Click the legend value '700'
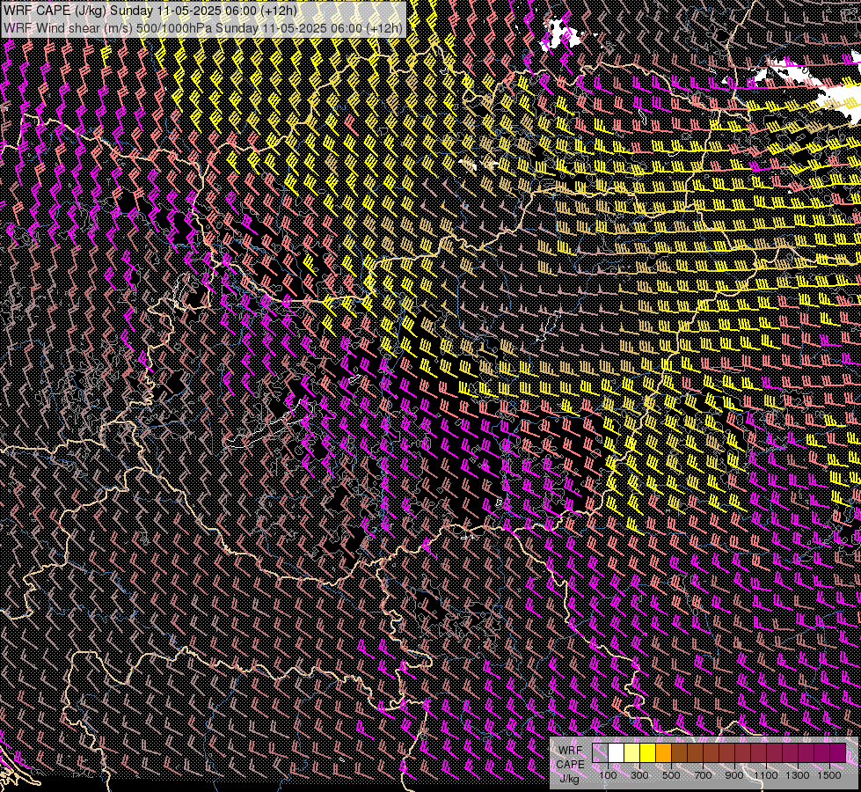The width and height of the screenshot is (861, 792). (x=703, y=775)
